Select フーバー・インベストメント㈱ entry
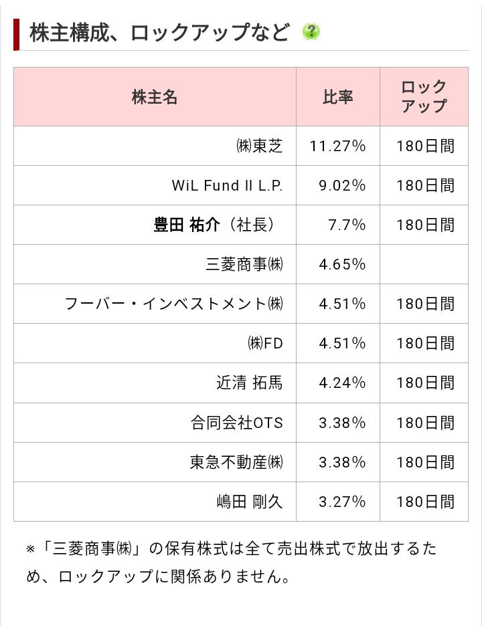 click(173, 304)
